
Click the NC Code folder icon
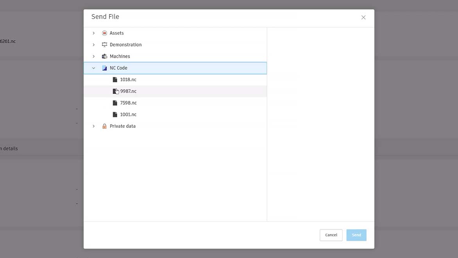click(x=104, y=68)
